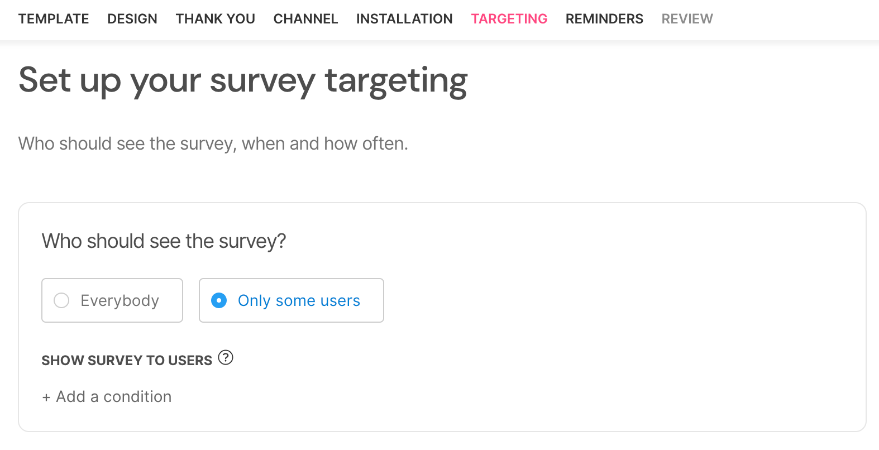Select the Only some users radio circle

click(x=219, y=300)
